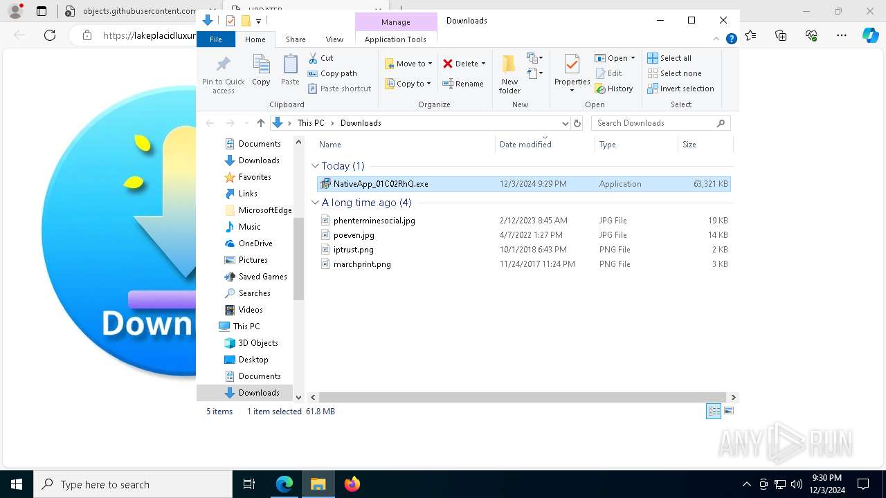This screenshot has height=498, width=886.
Task: Open the Move to dropdown
Action: point(408,64)
